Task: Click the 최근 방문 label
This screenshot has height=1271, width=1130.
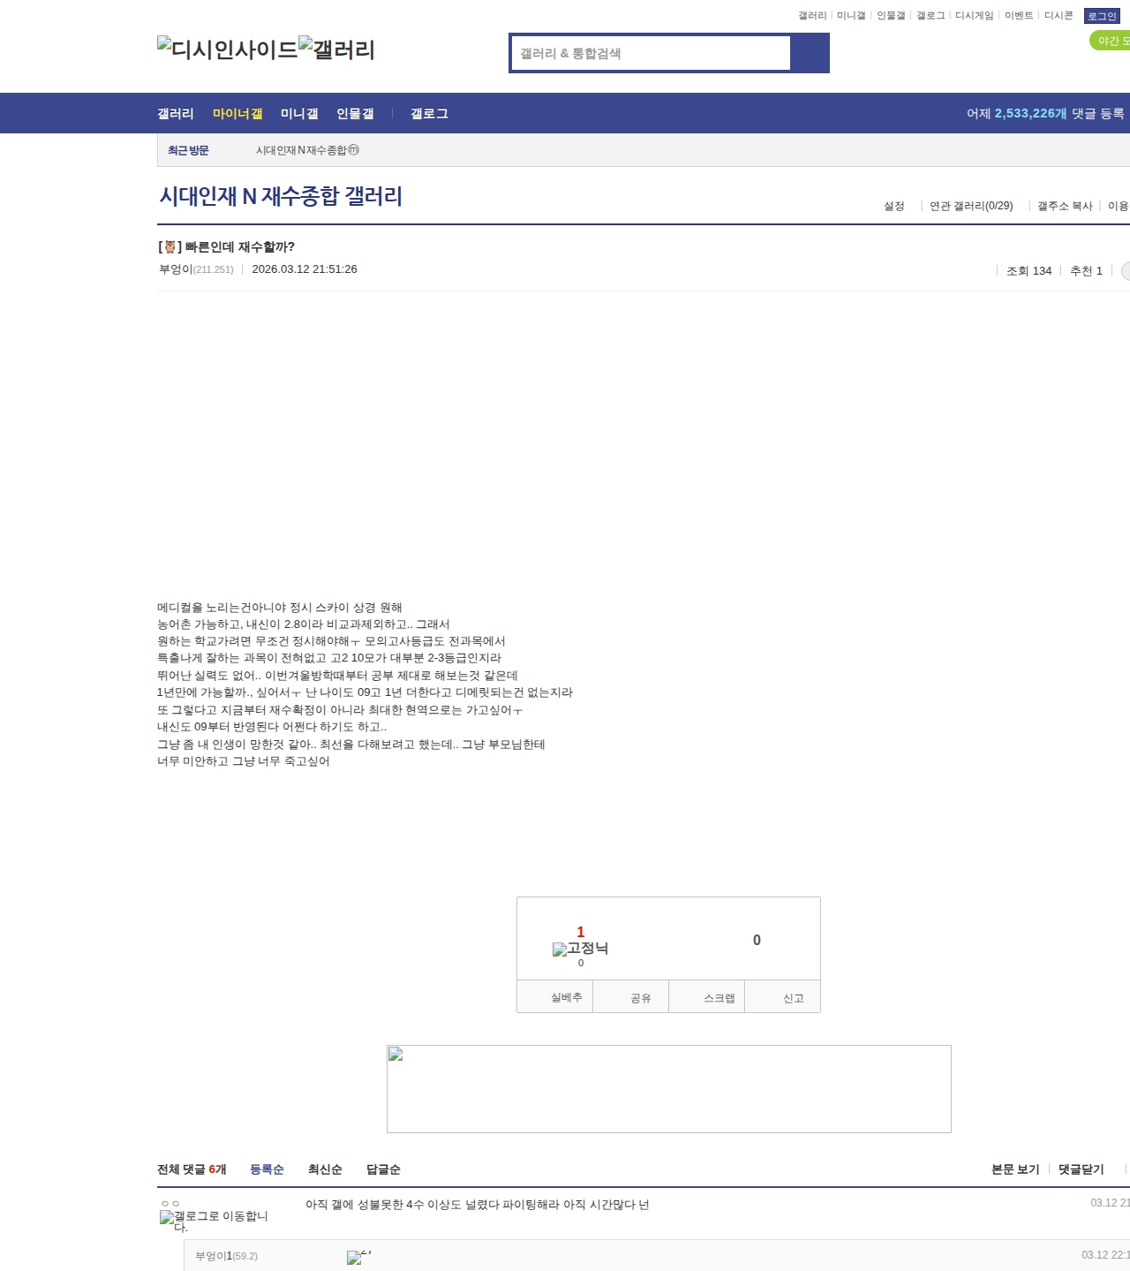Action: point(188,150)
